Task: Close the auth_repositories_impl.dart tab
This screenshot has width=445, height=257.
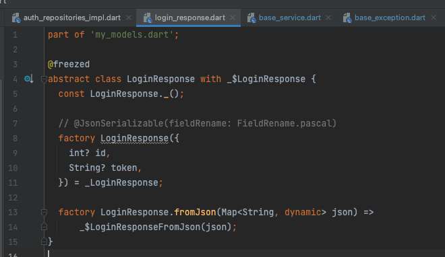Action: 129,17
